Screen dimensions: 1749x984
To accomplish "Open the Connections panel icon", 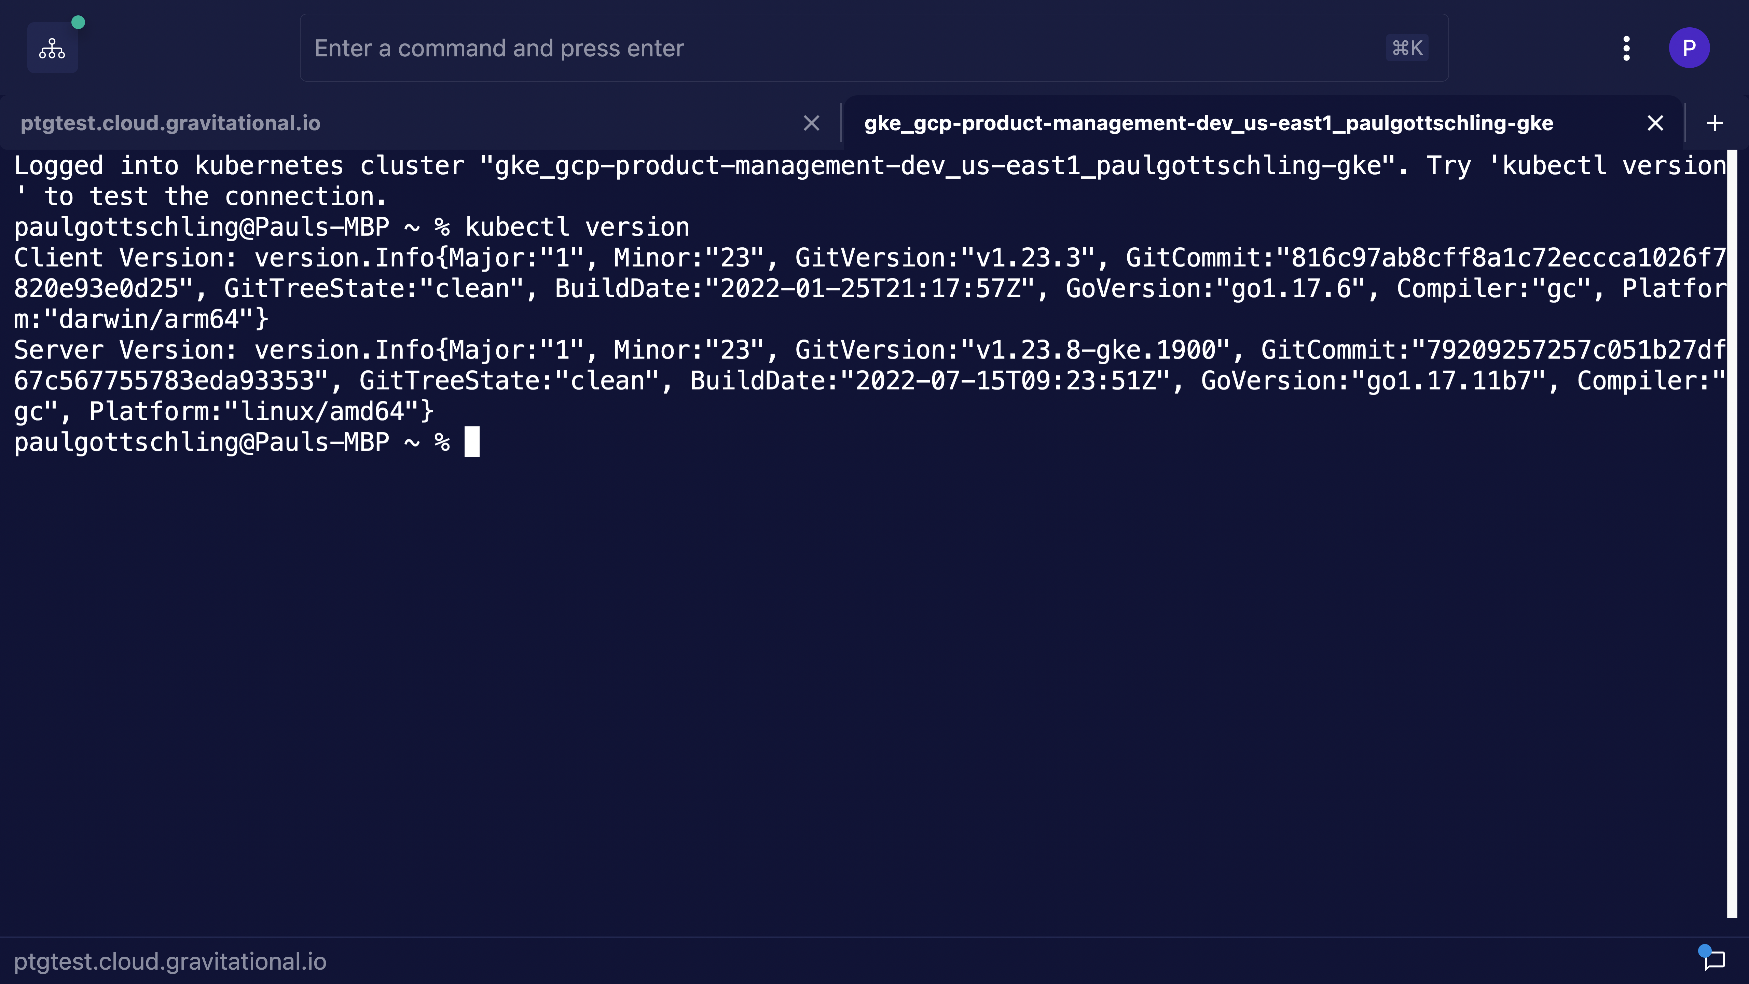I will pyautogui.click(x=52, y=48).
